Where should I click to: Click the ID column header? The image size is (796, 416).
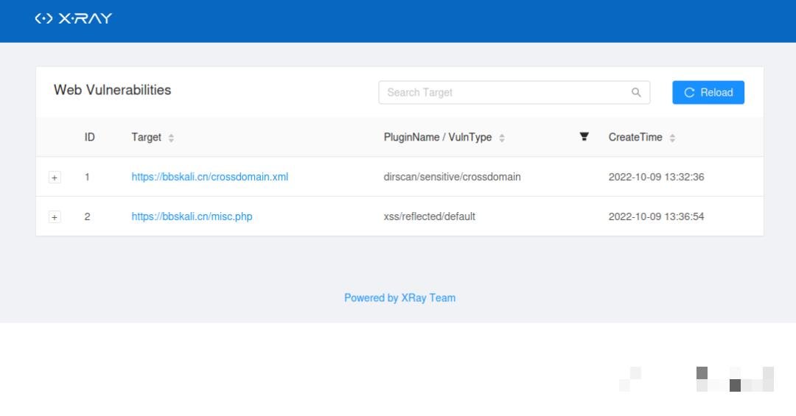[x=89, y=137]
